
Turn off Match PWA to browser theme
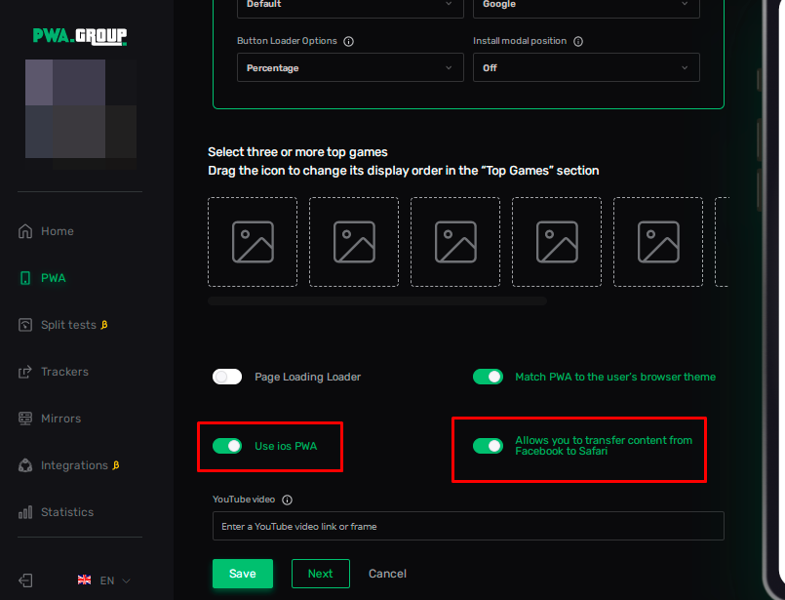click(488, 377)
